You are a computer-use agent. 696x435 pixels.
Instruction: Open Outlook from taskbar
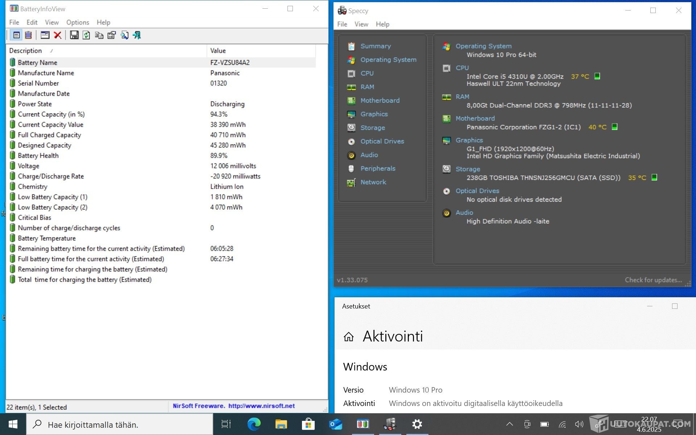(335, 424)
